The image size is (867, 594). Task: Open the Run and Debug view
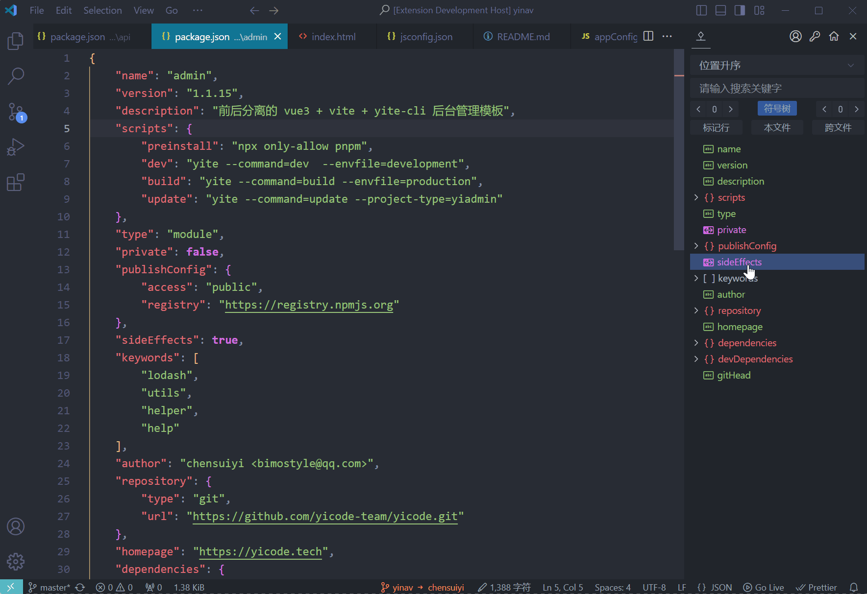point(16,147)
